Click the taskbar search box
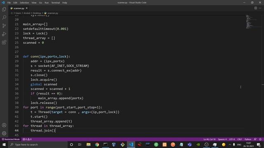 pyautogui.click(x=38, y=144)
